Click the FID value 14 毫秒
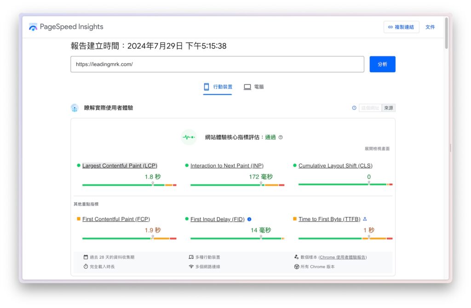471x308 pixels. tap(261, 230)
